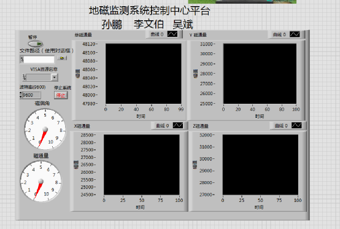Click the Y磁通量 chart plot area

(x=260, y=74)
